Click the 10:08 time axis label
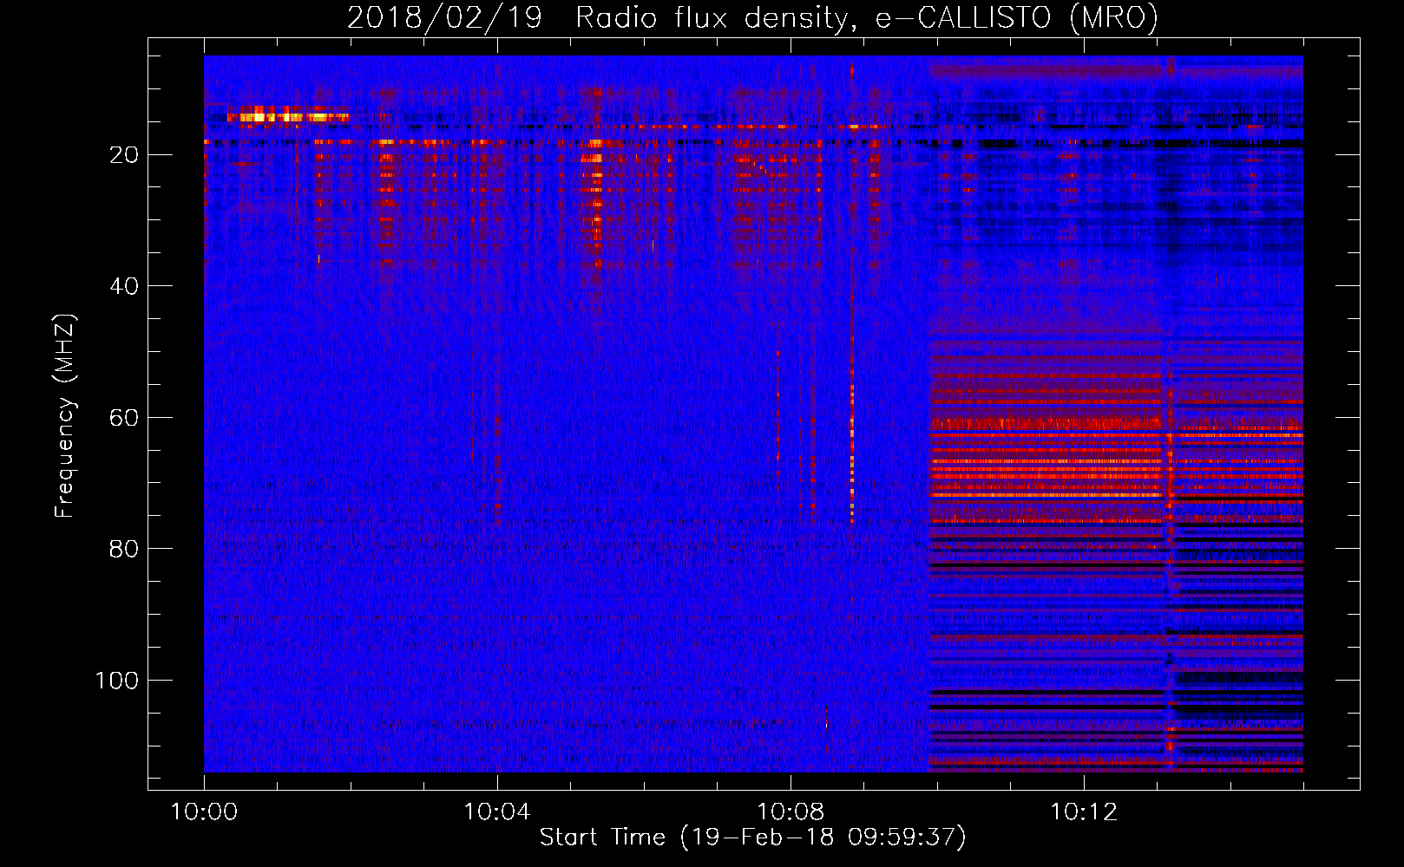This screenshot has width=1404, height=867. click(x=791, y=812)
